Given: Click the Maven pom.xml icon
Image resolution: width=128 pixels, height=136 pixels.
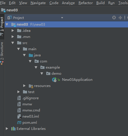Looking at the screenshot, I should [19, 123].
